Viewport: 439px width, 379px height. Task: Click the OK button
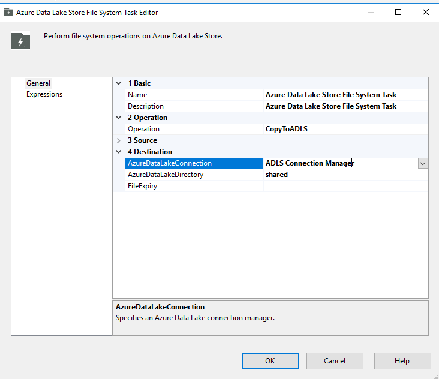click(270, 361)
